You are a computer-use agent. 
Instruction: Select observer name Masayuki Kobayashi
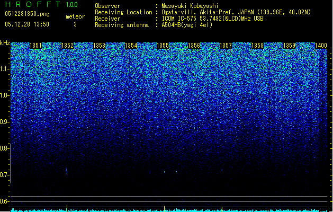(x=190, y=6)
